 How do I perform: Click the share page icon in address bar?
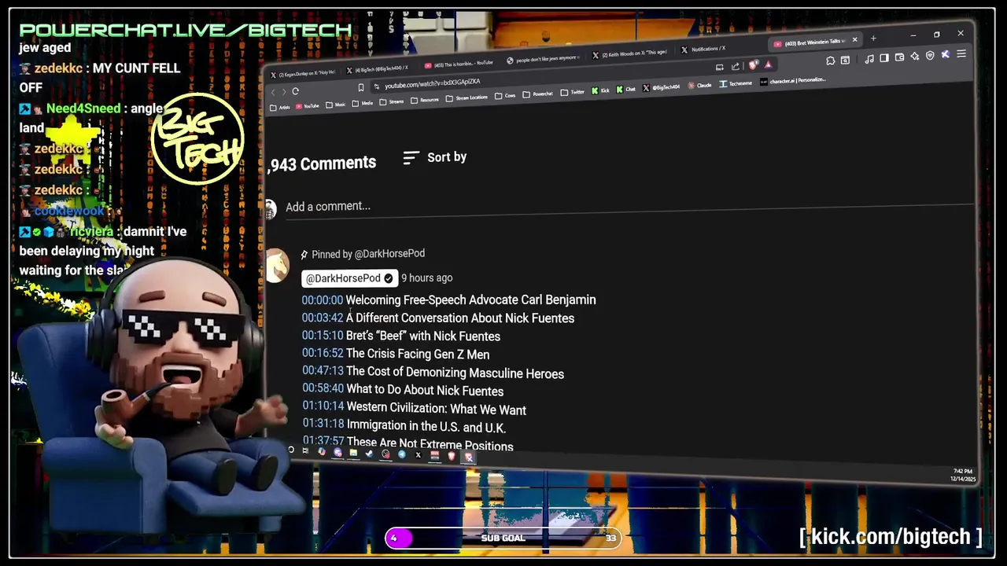click(x=735, y=67)
